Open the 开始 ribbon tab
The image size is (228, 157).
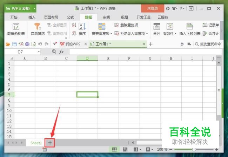point(14,17)
